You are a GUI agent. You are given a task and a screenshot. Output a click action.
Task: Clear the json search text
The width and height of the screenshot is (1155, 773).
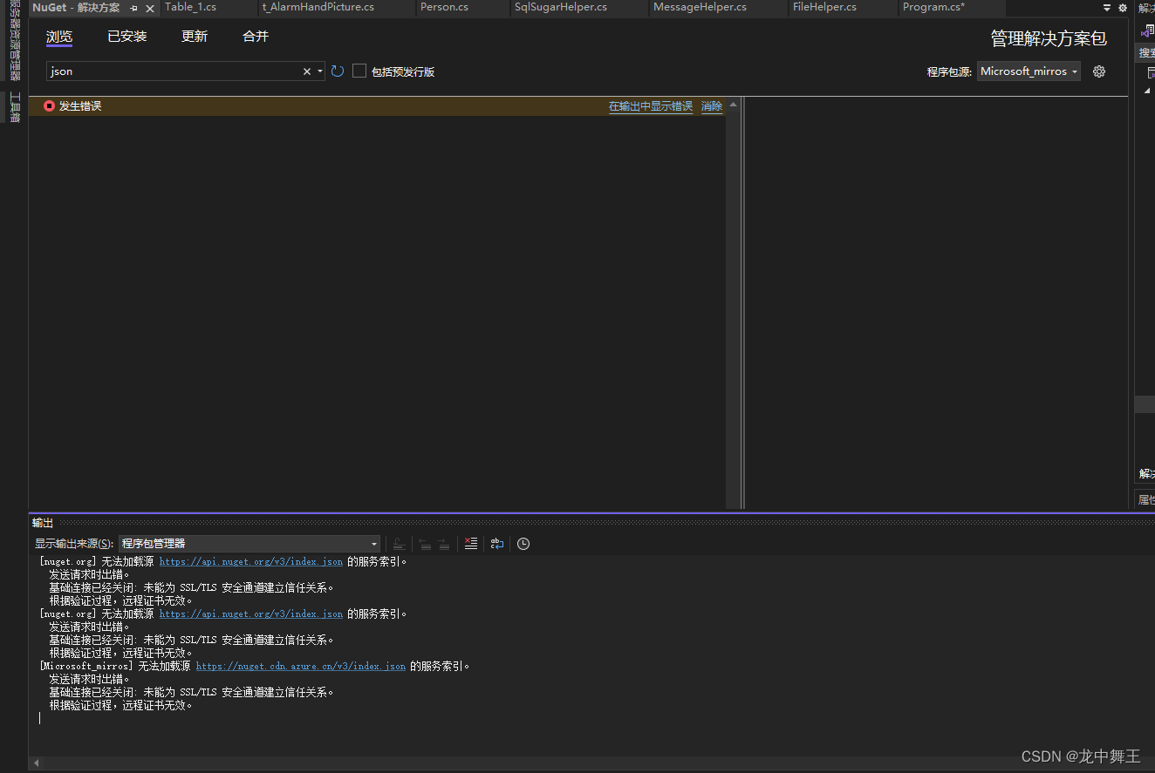(x=306, y=71)
